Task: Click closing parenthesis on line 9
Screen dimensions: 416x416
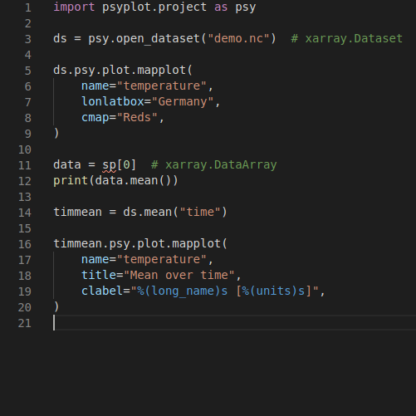Action: pyautogui.click(x=56, y=134)
